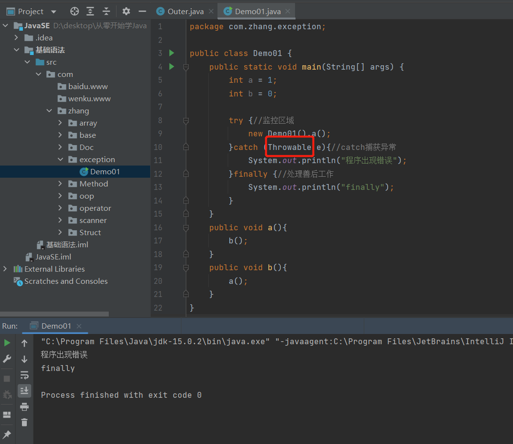The image size is (513, 444).
Task: Expand the base package
Action: (60, 135)
